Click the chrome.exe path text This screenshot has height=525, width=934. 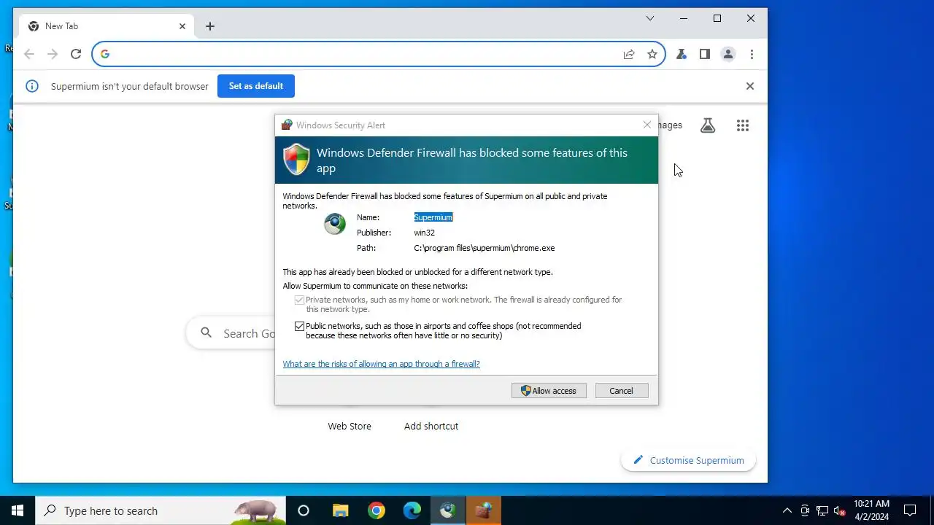click(485, 248)
